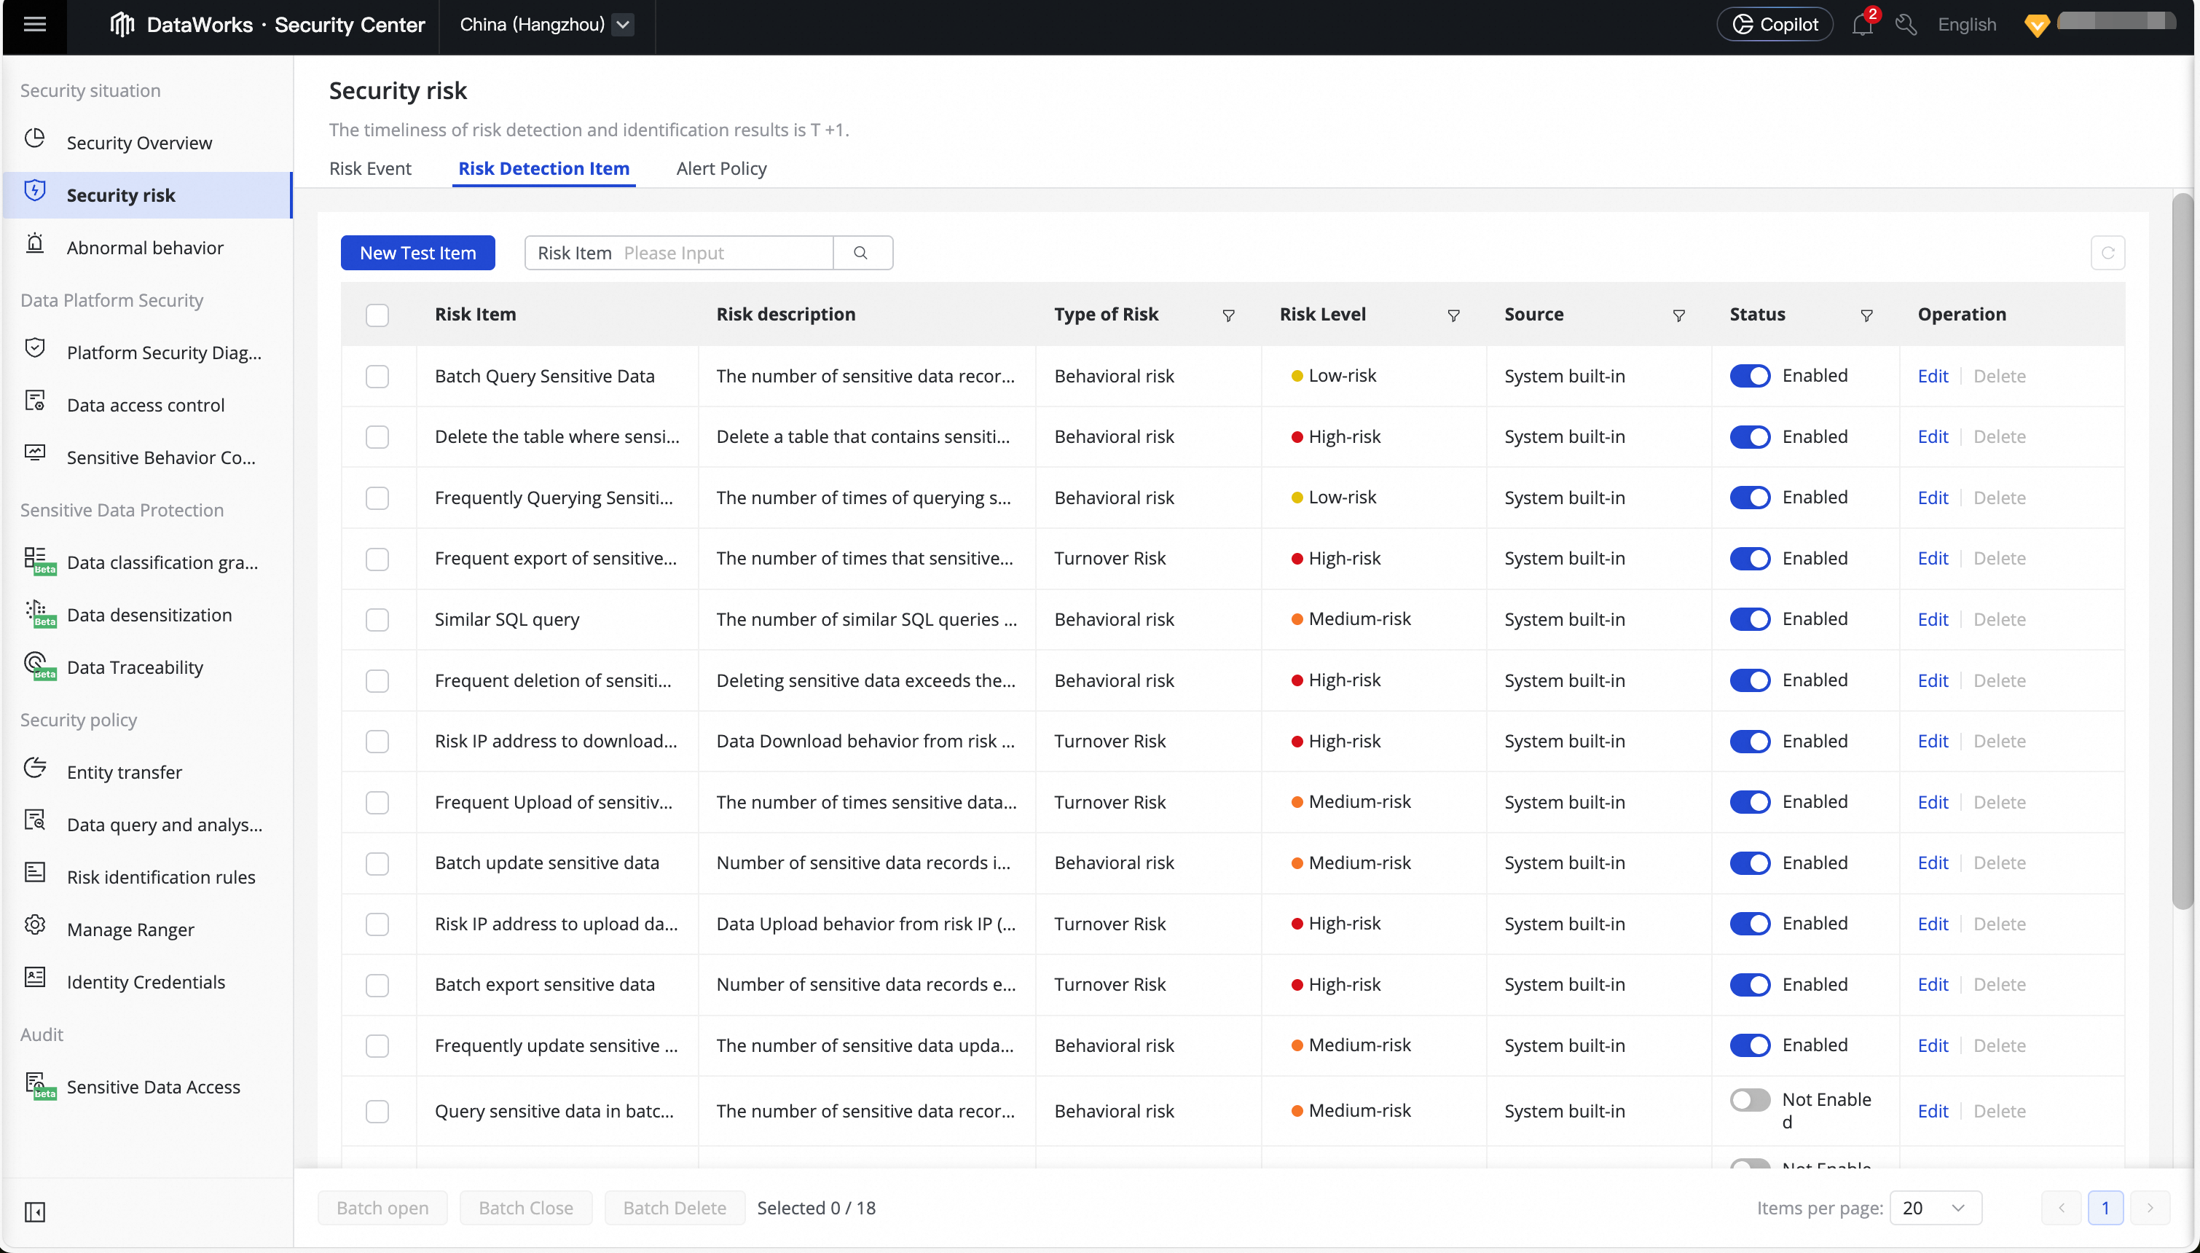Switch to the Risk Event tab

coord(370,169)
